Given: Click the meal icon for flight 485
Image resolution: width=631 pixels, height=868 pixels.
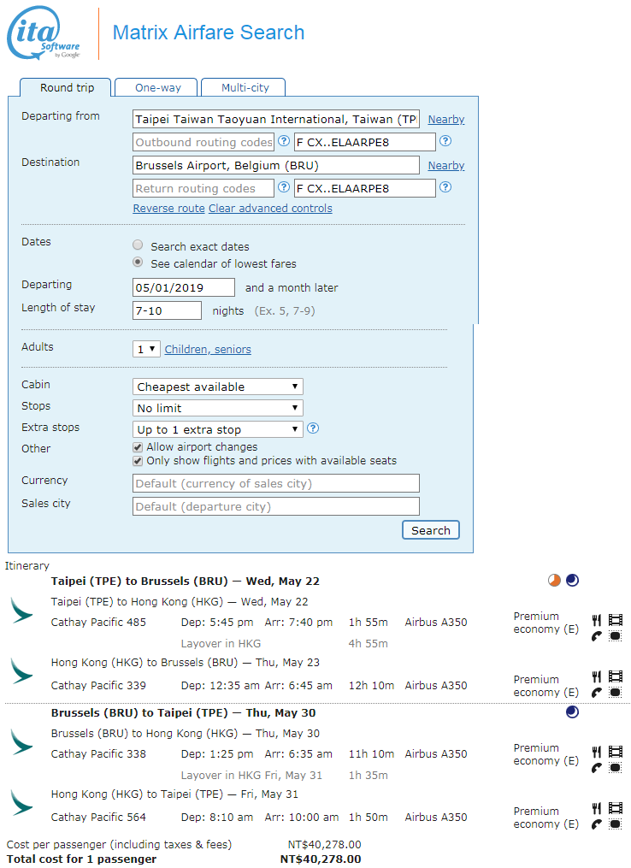Looking at the screenshot, I should (x=596, y=620).
